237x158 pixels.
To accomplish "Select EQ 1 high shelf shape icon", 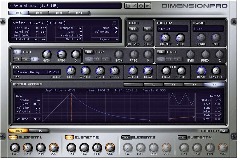I will 34,59.
